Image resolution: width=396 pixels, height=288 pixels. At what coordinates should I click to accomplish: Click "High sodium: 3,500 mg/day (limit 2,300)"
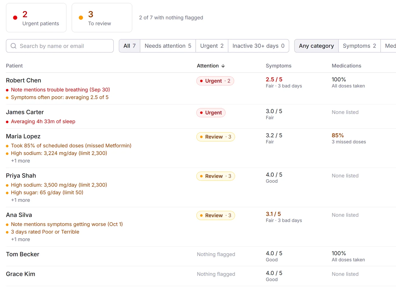tap(59, 185)
